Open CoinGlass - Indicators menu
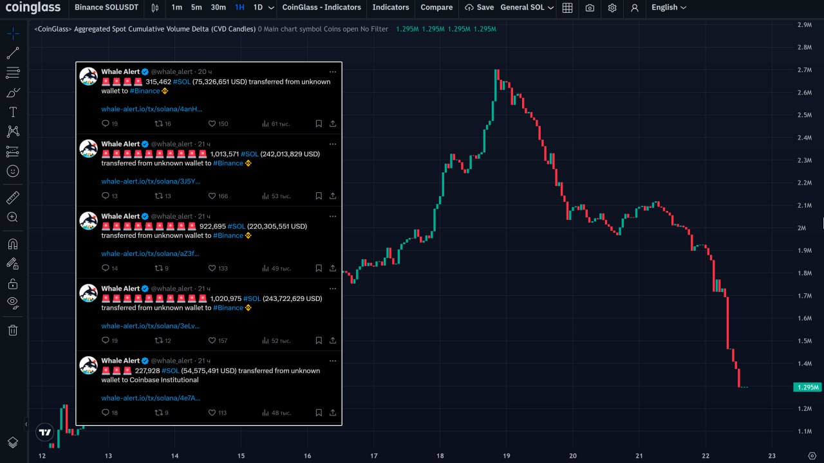The width and height of the screenshot is (824, 463). [x=321, y=8]
